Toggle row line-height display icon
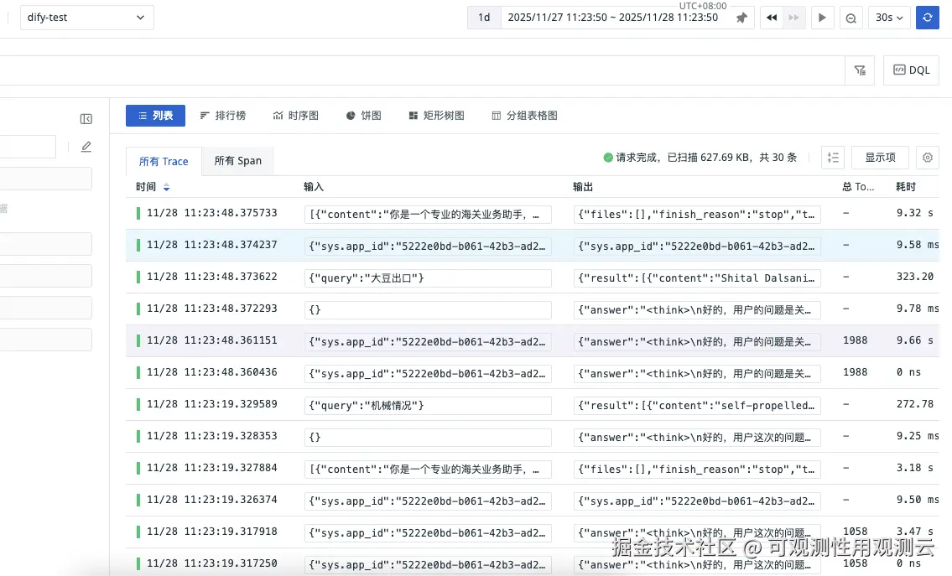Screen dimensions: 952x576 click(833, 158)
